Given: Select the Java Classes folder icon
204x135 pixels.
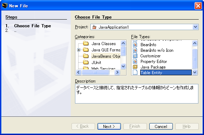Looking at the screenshot, I should coord(86,43).
